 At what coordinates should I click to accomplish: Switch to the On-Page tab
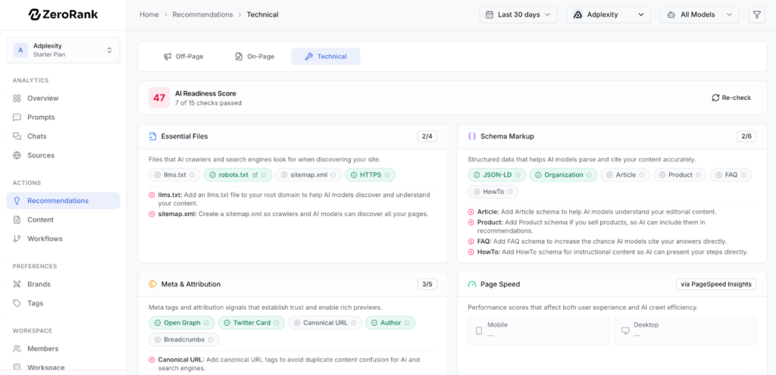pyautogui.click(x=254, y=56)
